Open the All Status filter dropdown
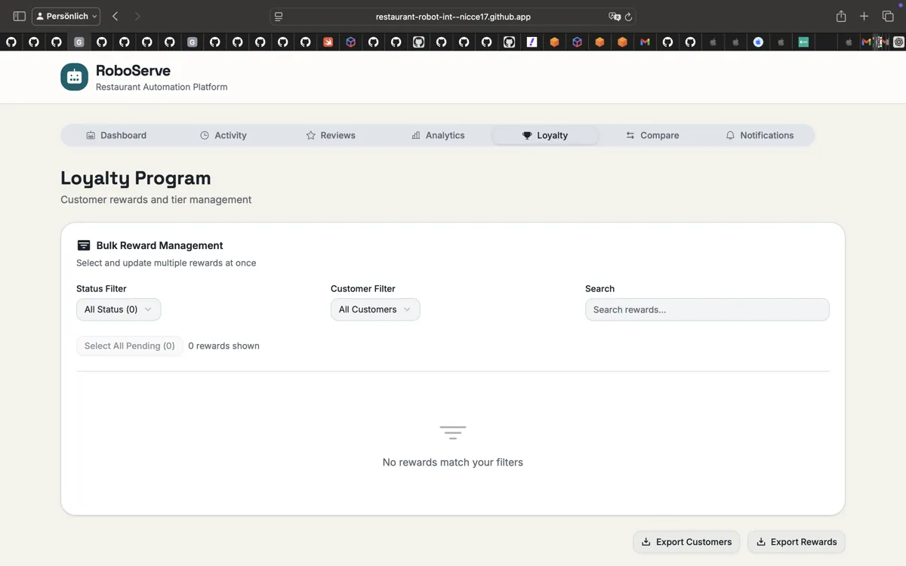 [x=119, y=309]
